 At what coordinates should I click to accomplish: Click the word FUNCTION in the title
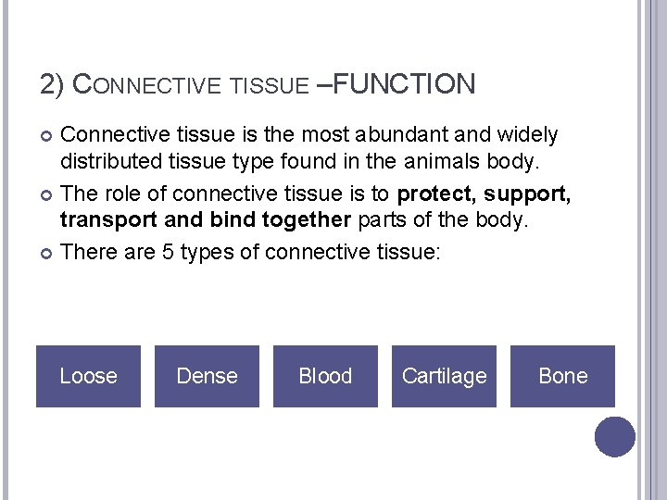coord(403,84)
